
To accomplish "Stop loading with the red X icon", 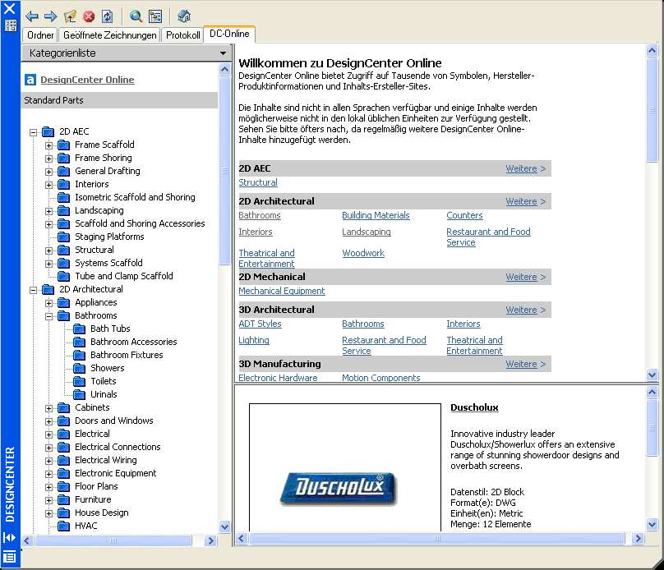I will point(89,16).
